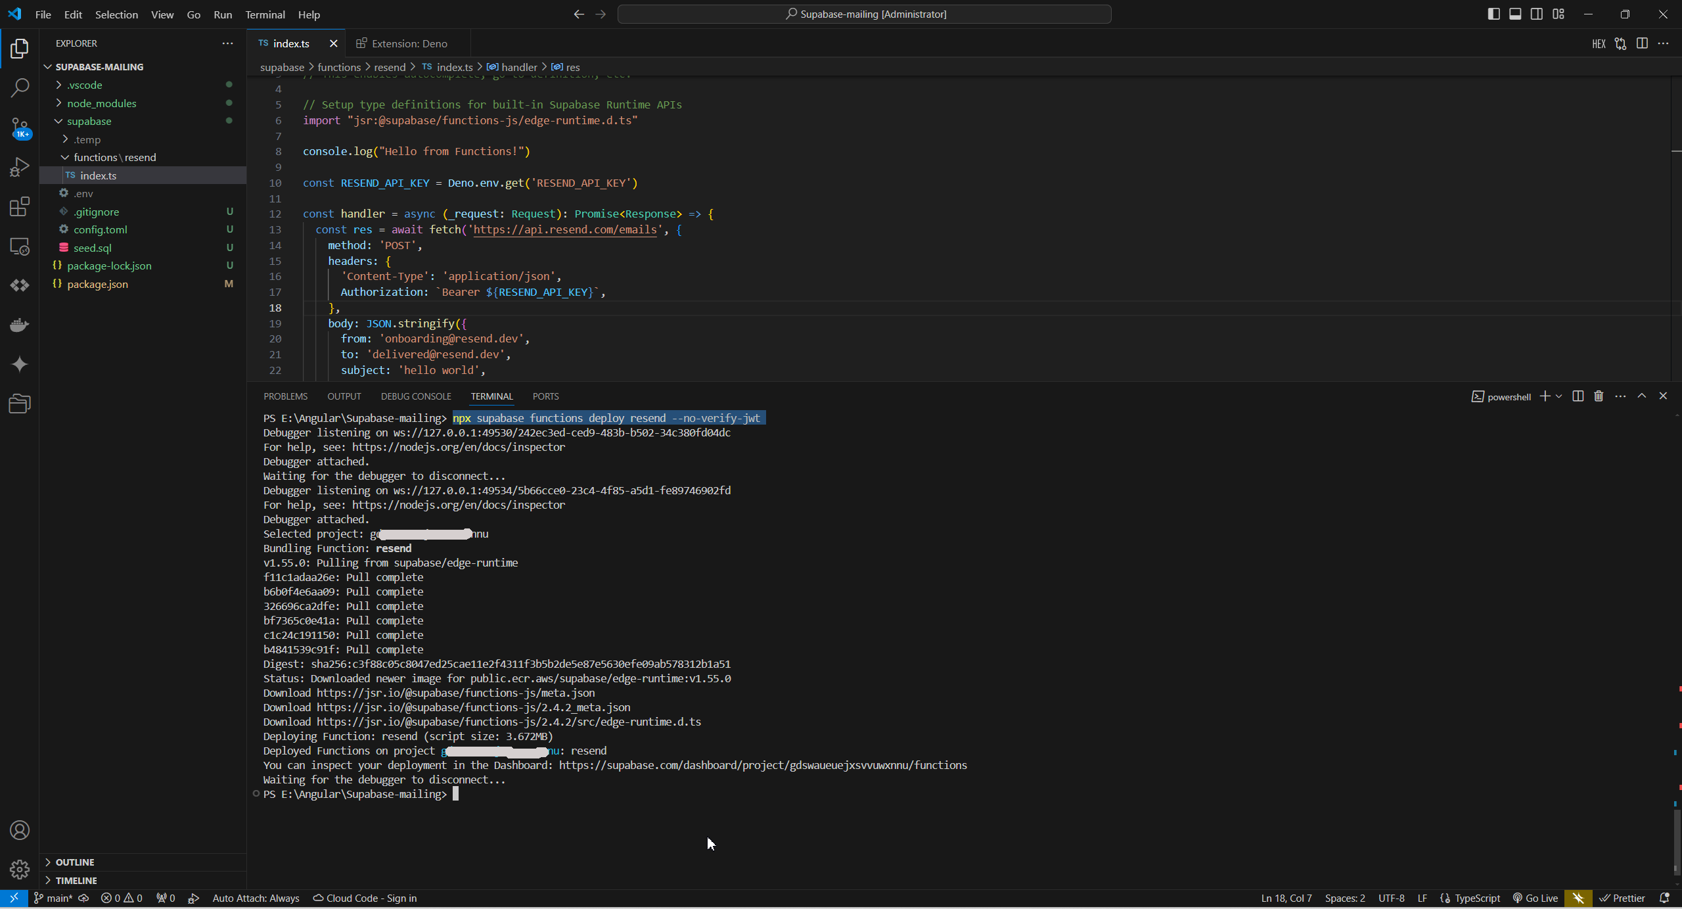
Task: Open the Docker view icon
Action: point(20,325)
